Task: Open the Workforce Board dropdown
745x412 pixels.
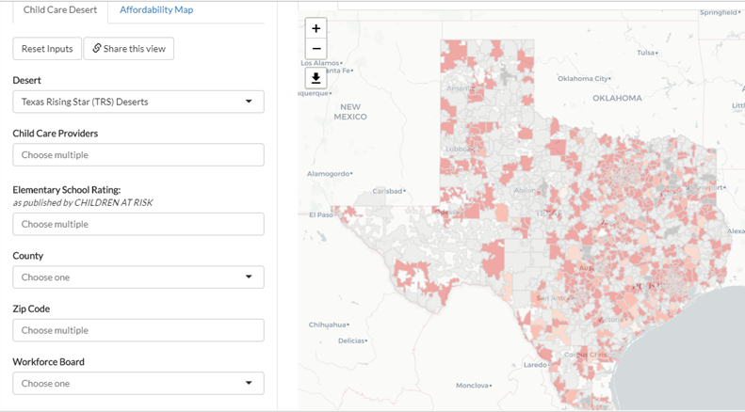Action: 138,384
